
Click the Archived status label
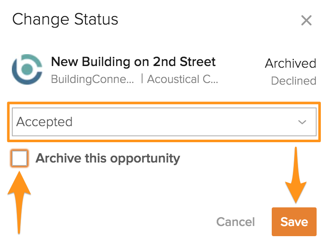[x=291, y=63]
